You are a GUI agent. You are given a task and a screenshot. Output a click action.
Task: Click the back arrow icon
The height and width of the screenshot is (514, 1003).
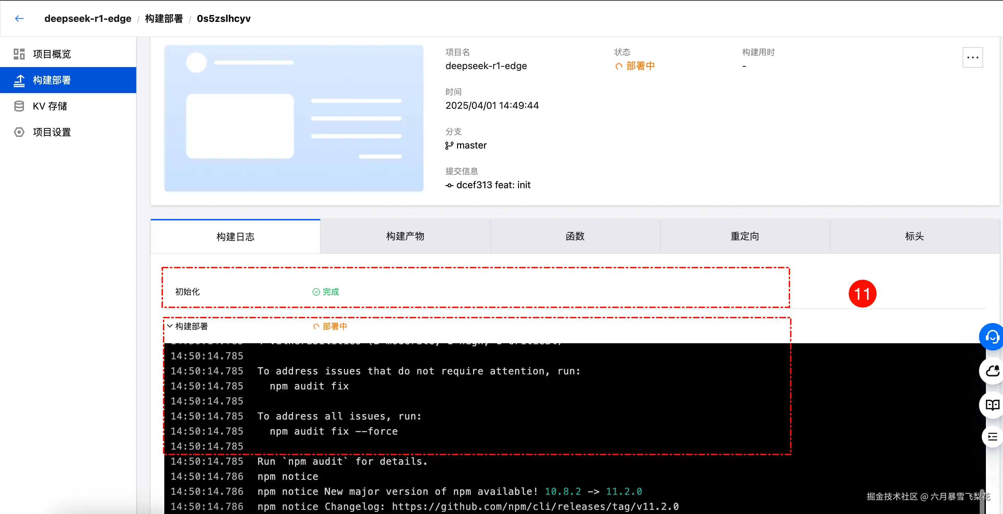point(19,18)
